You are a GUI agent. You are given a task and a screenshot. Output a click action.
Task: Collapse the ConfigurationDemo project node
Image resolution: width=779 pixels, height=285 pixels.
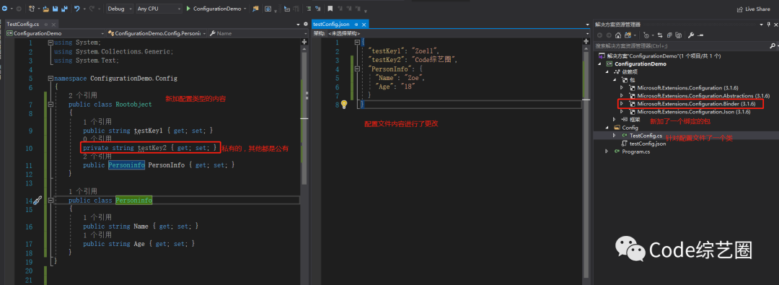pos(599,63)
